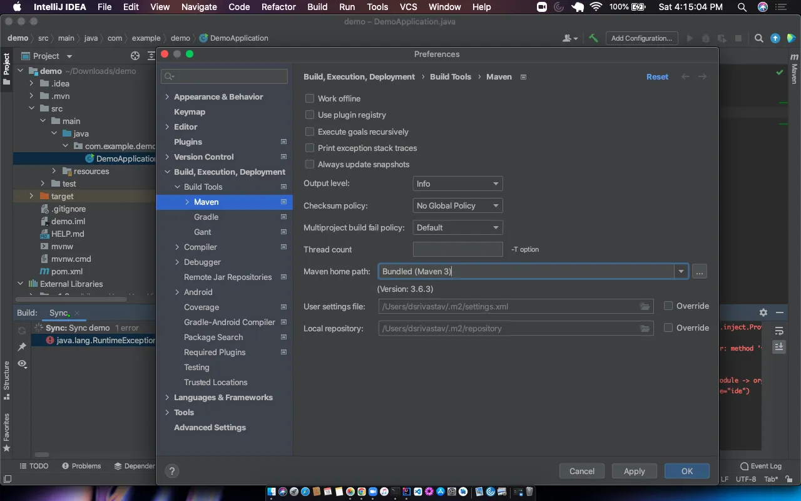The image size is (801, 501).
Task: Click the tool windows quick access icon in status bar
Action: coord(8,480)
